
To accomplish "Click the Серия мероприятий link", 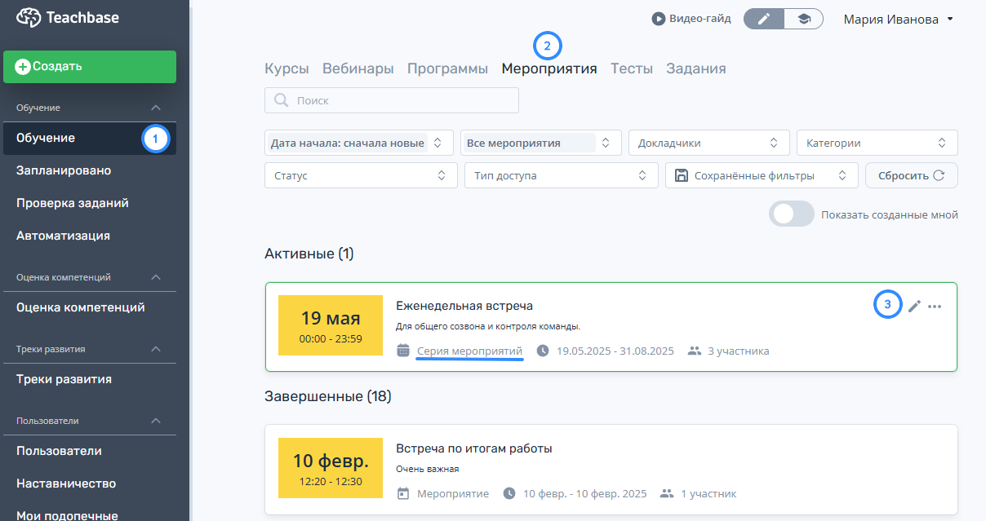I will (469, 351).
